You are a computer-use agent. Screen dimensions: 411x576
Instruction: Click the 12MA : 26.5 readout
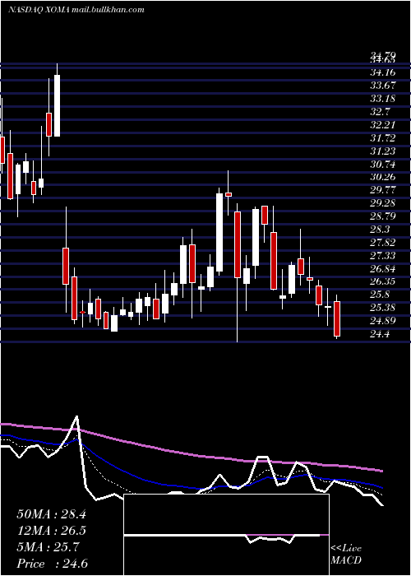tap(51, 531)
